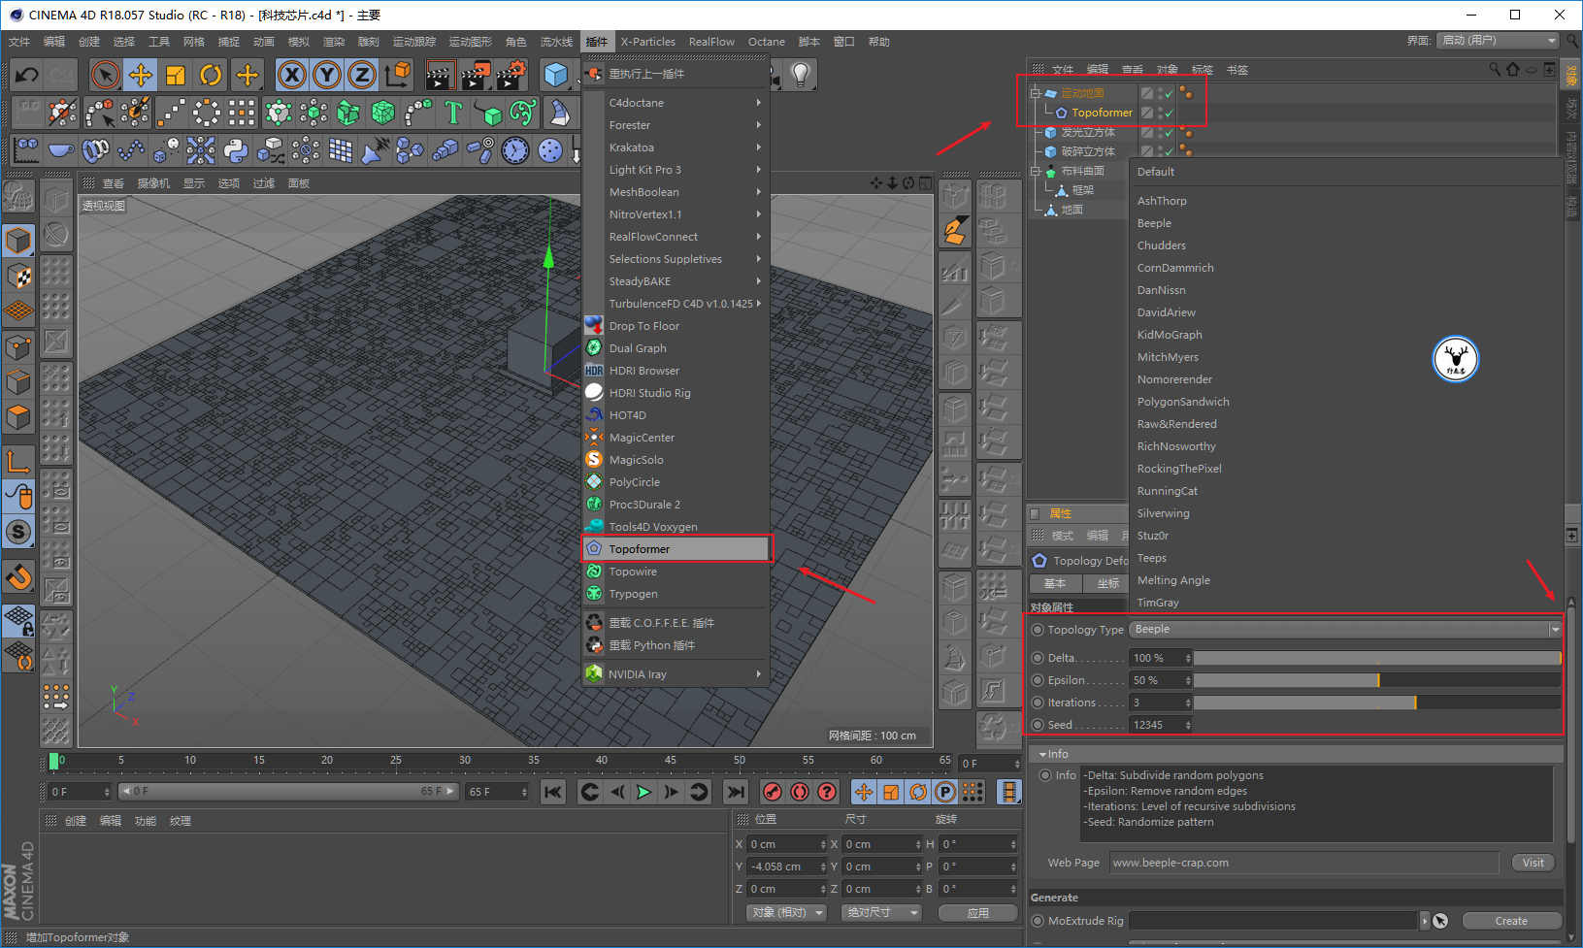Toggle X axis lock
This screenshot has width=1583, height=948.
click(292, 75)
